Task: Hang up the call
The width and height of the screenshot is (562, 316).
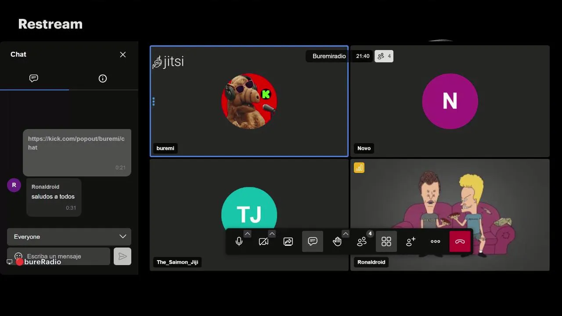Action: click(x=460, y=241)
